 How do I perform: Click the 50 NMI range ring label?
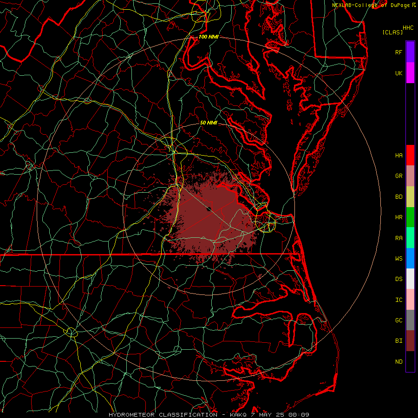[x=209, y=123]
